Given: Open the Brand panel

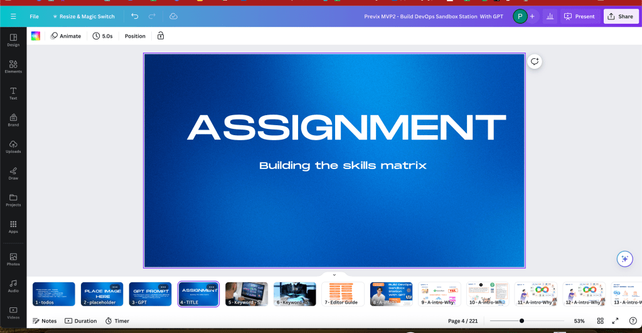Looking at the screenshot, I should [x=13, y=120].
